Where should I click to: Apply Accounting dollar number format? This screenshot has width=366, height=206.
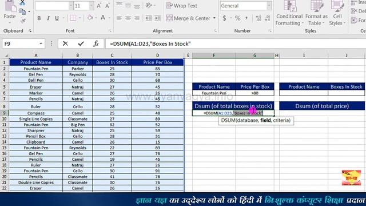coord(224,18)
